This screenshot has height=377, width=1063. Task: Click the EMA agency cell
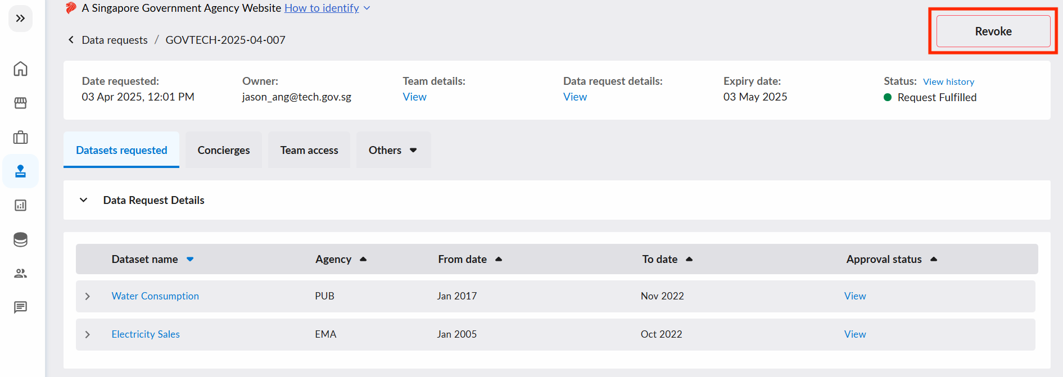325,334
